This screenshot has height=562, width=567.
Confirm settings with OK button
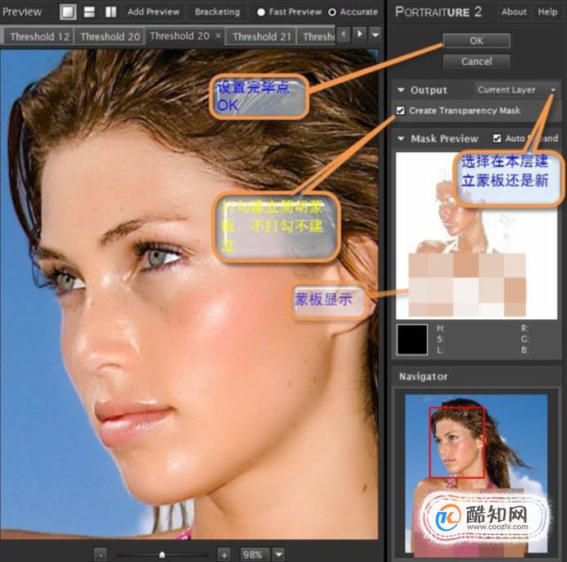(476, 40)
